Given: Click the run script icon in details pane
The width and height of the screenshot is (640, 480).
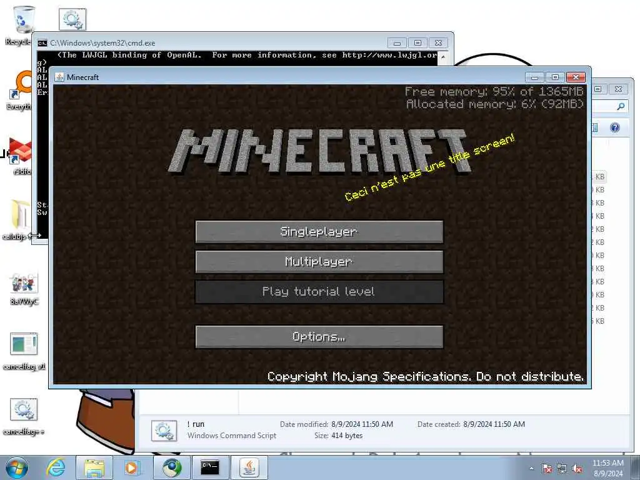Looking at the screenshot, I should coord(164,430).
